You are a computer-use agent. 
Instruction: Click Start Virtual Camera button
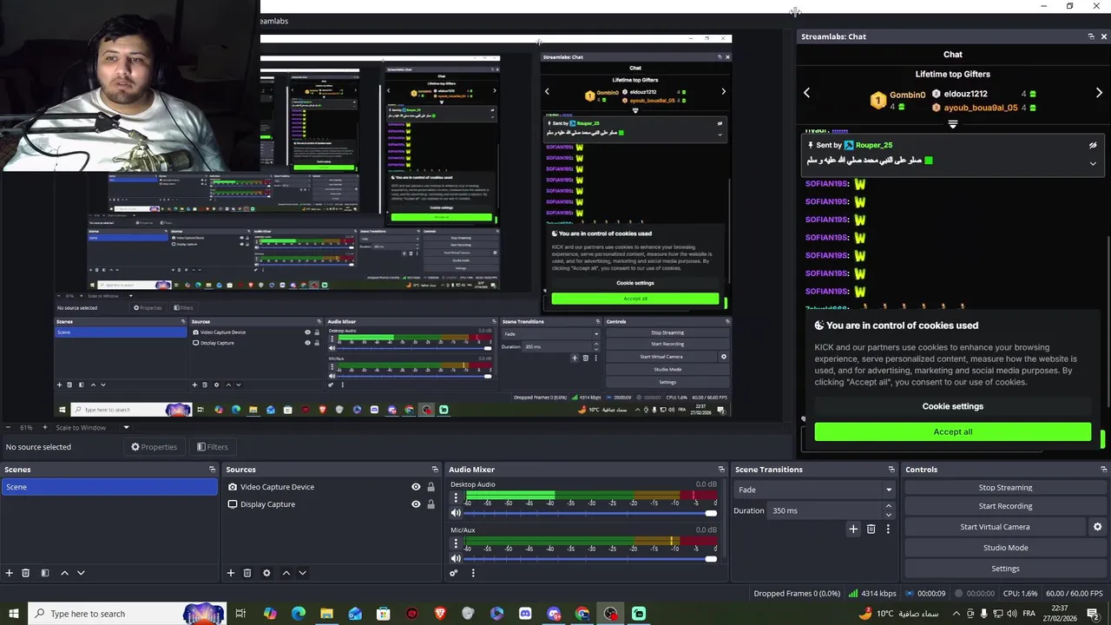coord(995,527)
